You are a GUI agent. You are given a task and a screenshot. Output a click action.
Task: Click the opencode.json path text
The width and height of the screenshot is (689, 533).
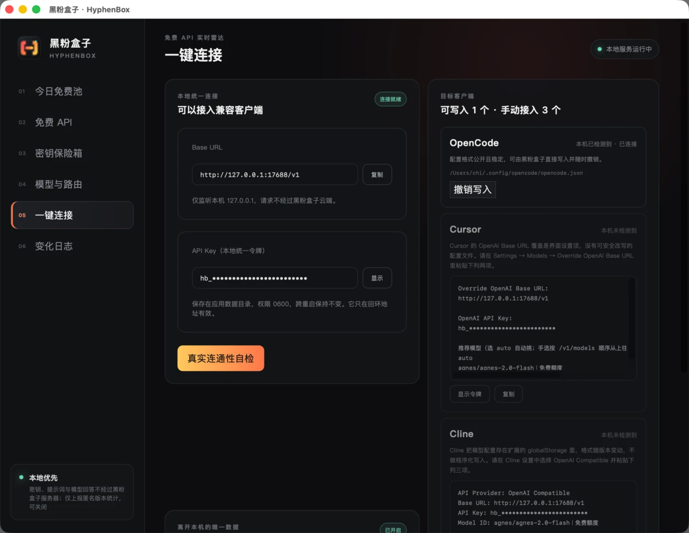[516, 173]
